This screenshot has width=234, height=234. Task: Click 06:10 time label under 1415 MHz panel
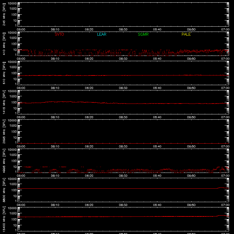point(55,117)
